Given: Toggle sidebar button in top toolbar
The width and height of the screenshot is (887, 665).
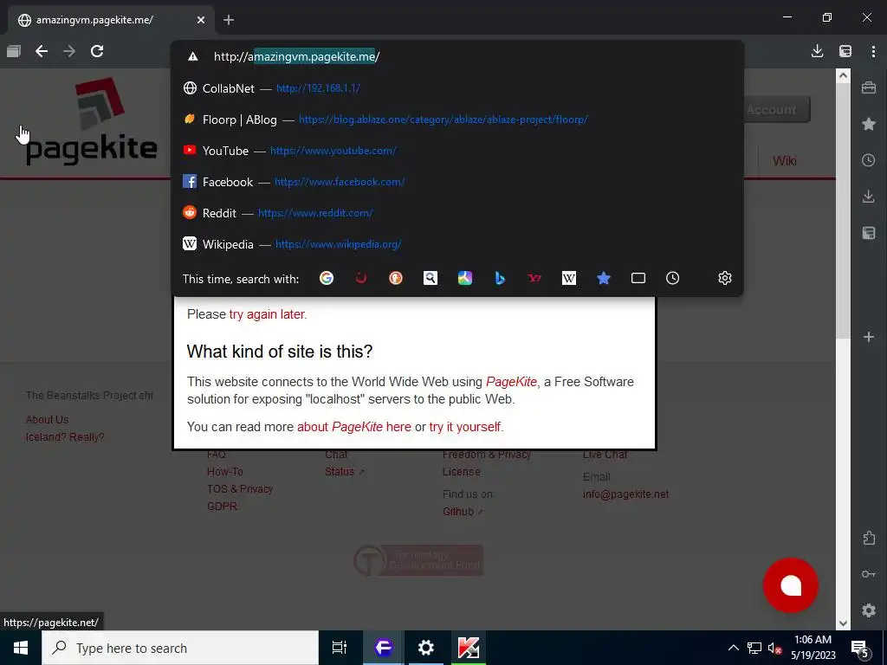Looking at the screenshot, I should click(845, 51).
